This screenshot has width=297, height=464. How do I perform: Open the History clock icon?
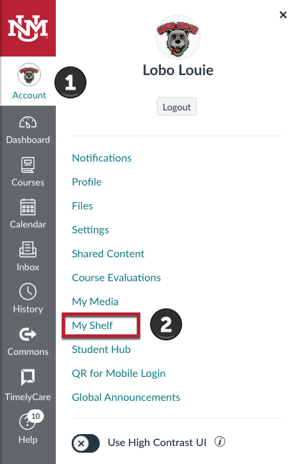28,292
